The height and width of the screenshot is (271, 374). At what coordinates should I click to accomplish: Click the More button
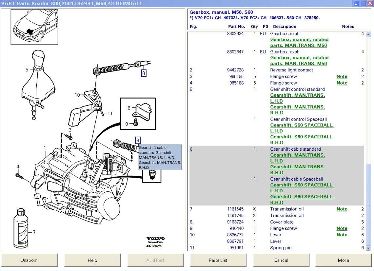pos(344,260)
